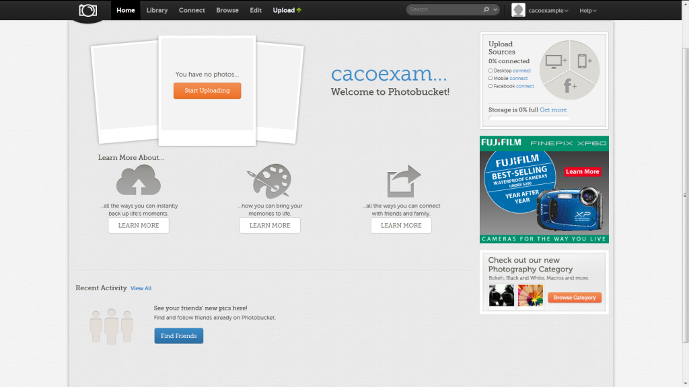Click the Photobucket camera logo
Viewport: 689px width, 387px height.
88,11
